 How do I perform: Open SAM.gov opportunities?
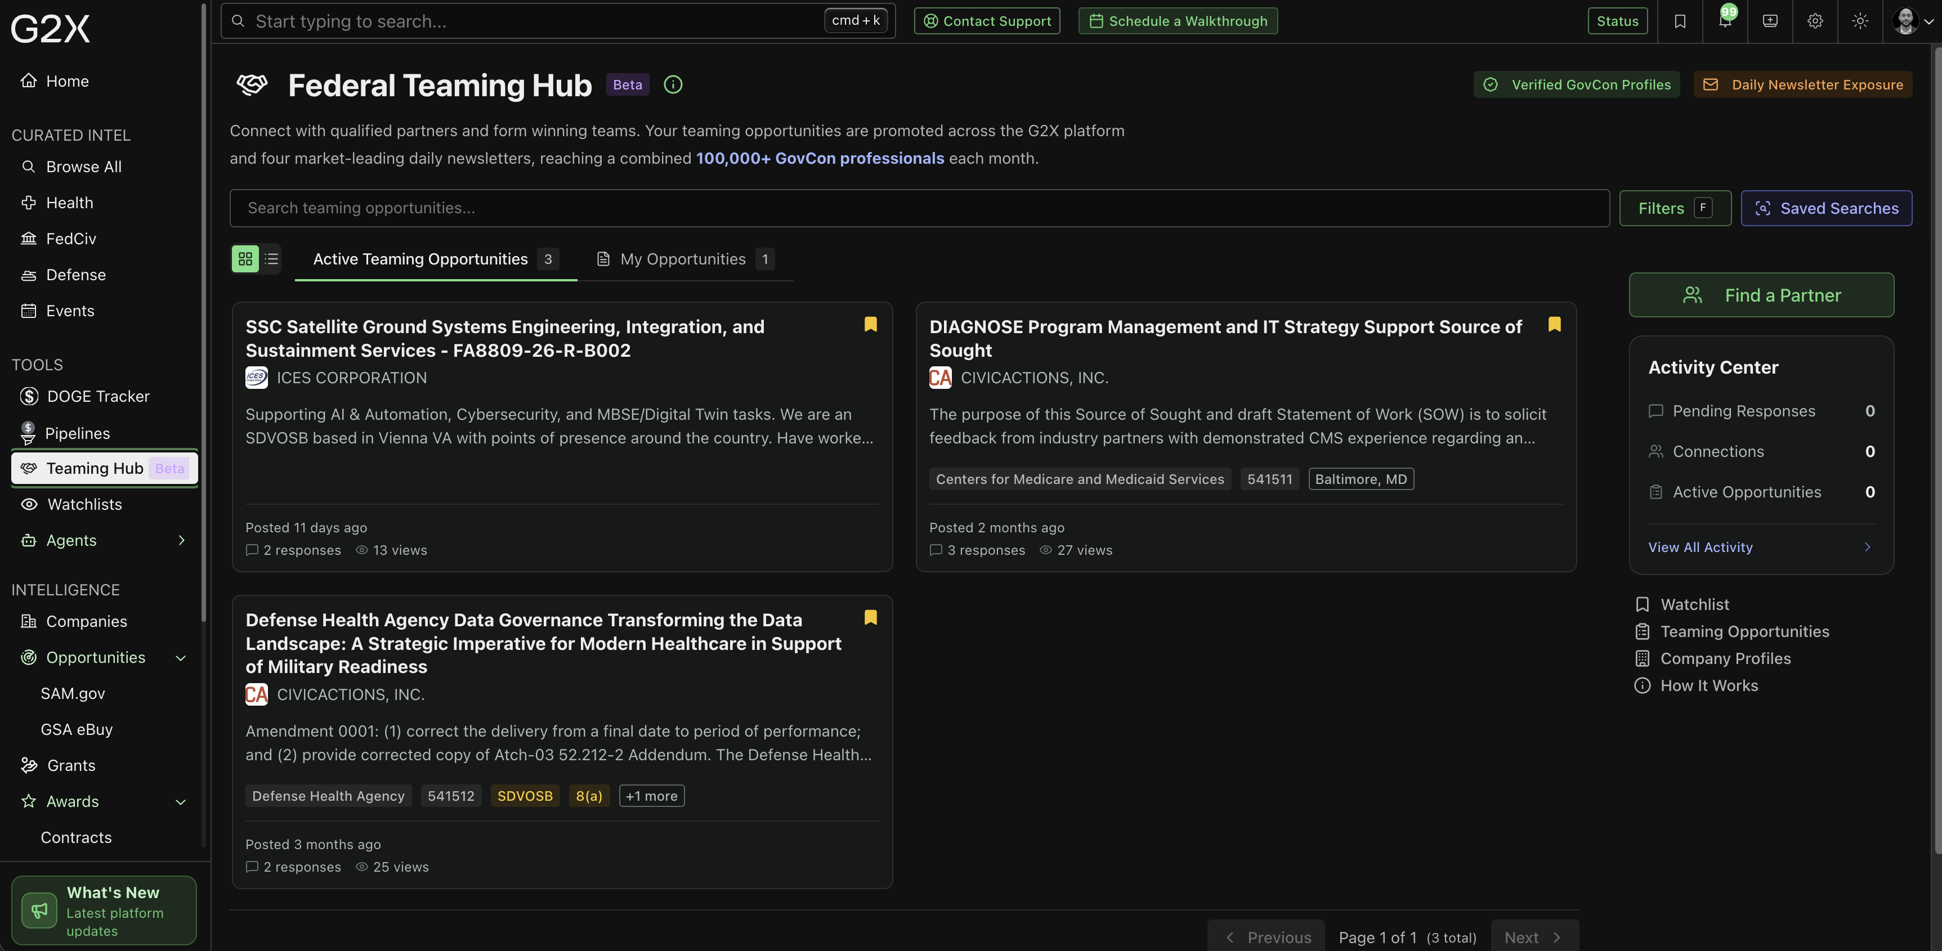tap(73, 693)
